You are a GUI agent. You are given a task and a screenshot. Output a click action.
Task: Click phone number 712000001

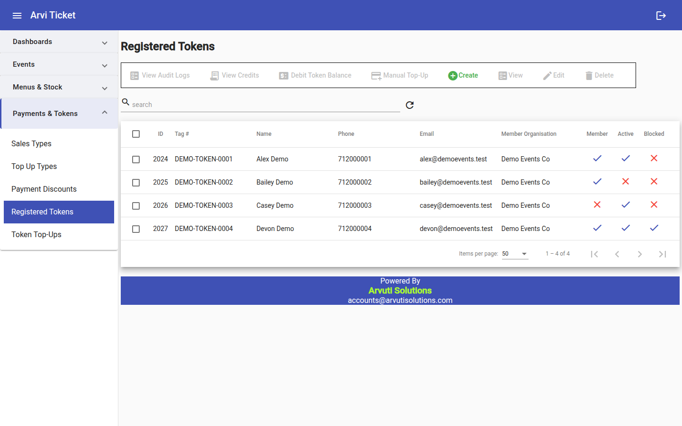[x=355, y=159]
